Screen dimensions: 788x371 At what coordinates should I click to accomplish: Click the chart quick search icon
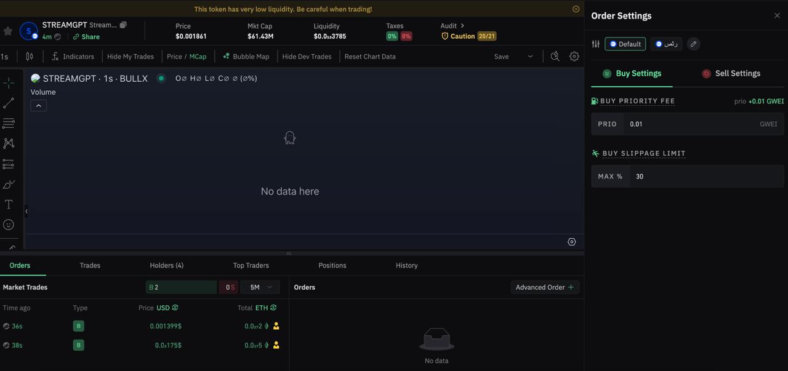(555, 56)
